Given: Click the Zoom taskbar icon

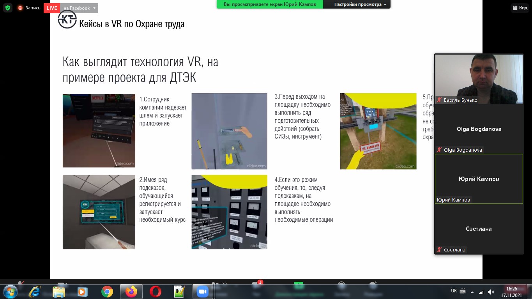Looking at the screenshot, I should (203, 291).
